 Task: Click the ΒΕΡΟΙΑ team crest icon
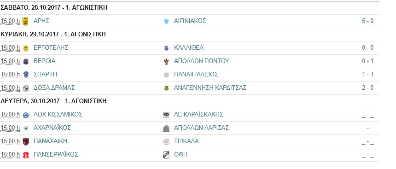click(x=25, y=62)
